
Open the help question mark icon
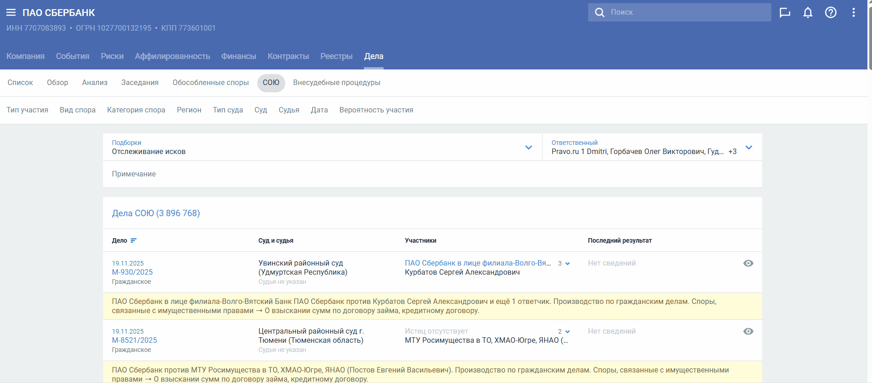(831, 12)
